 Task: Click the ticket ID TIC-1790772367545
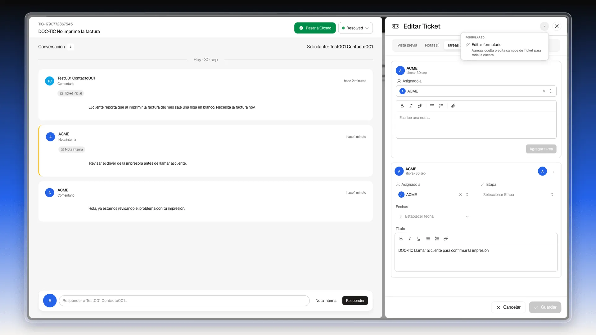click(56, 24)
